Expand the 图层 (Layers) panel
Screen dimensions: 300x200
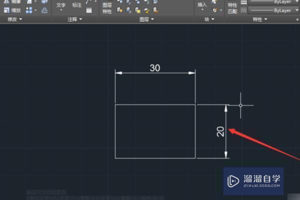(x=146, y=19)
